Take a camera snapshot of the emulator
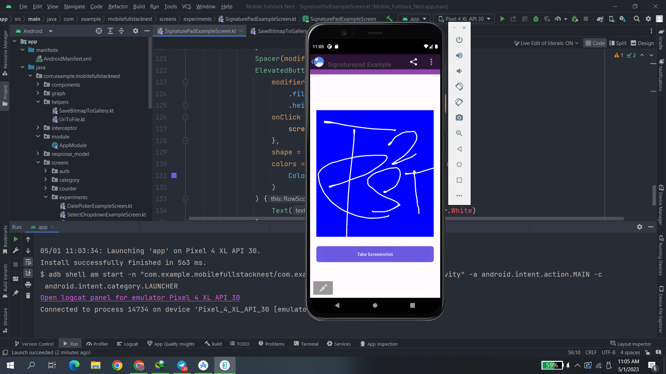The height and width of the screenshot is (374, 666). [459, 117]
